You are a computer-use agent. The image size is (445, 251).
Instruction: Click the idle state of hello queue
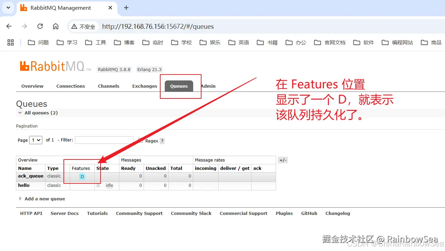click(109, 185)
